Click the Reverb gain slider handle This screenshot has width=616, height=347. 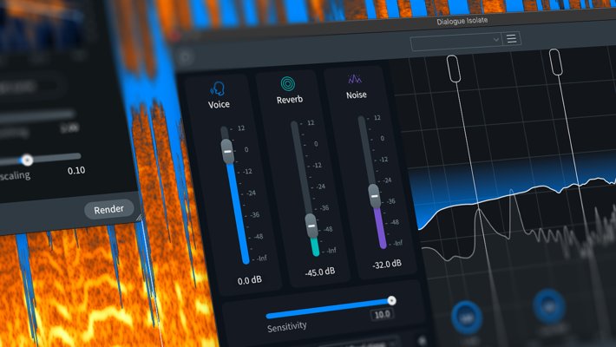[311, 224]
